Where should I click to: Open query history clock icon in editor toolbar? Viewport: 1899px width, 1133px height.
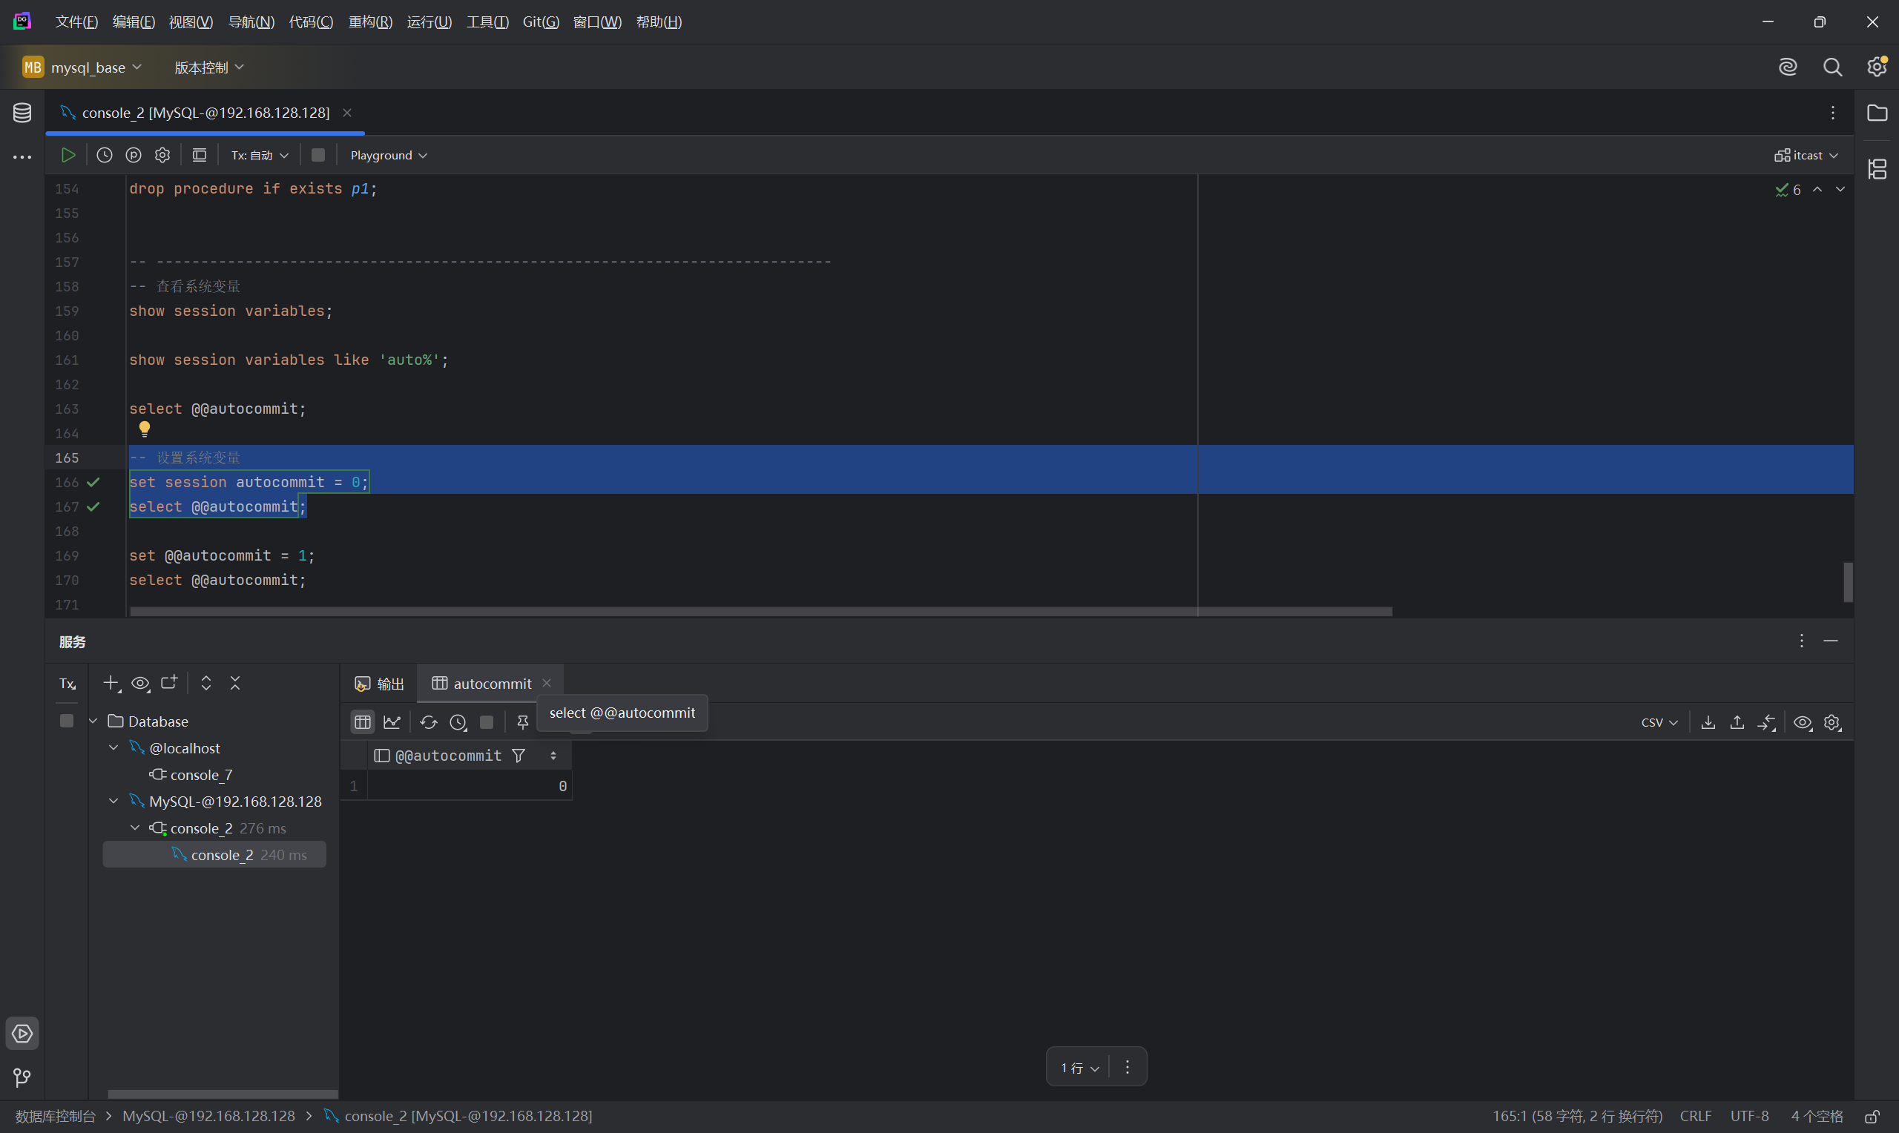tap(105, 155)
